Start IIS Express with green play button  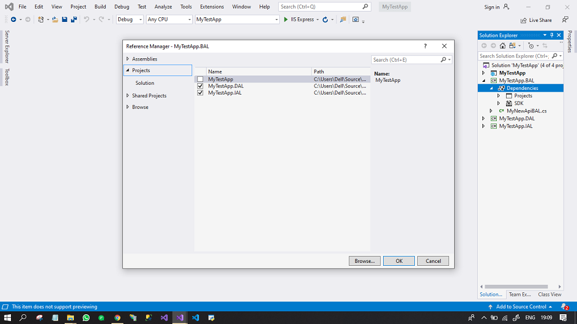coord(286,20)
